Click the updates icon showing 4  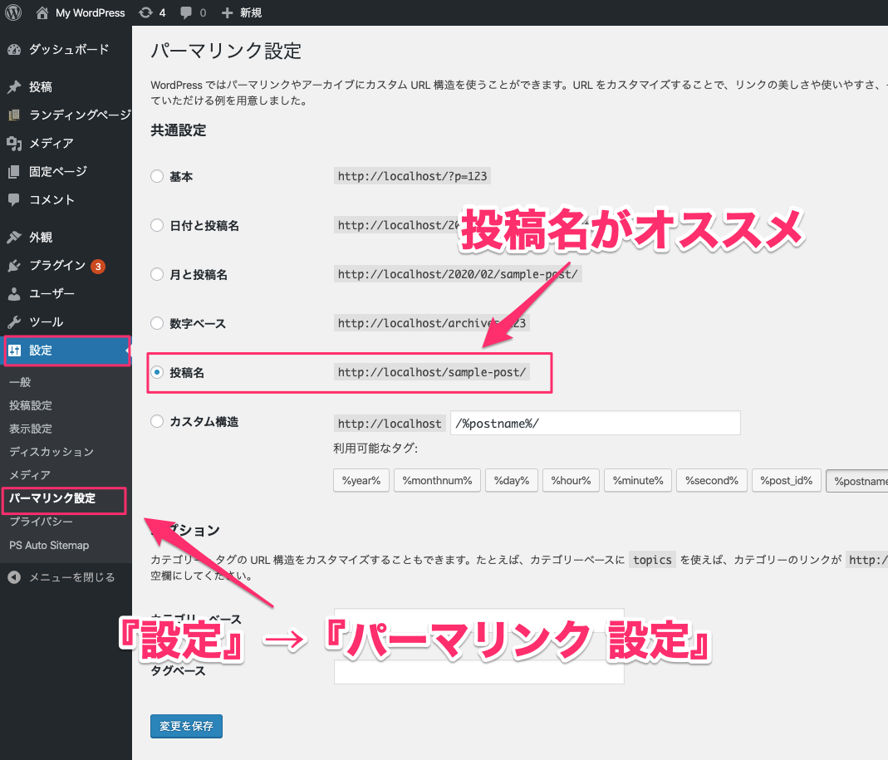[146, 12]
